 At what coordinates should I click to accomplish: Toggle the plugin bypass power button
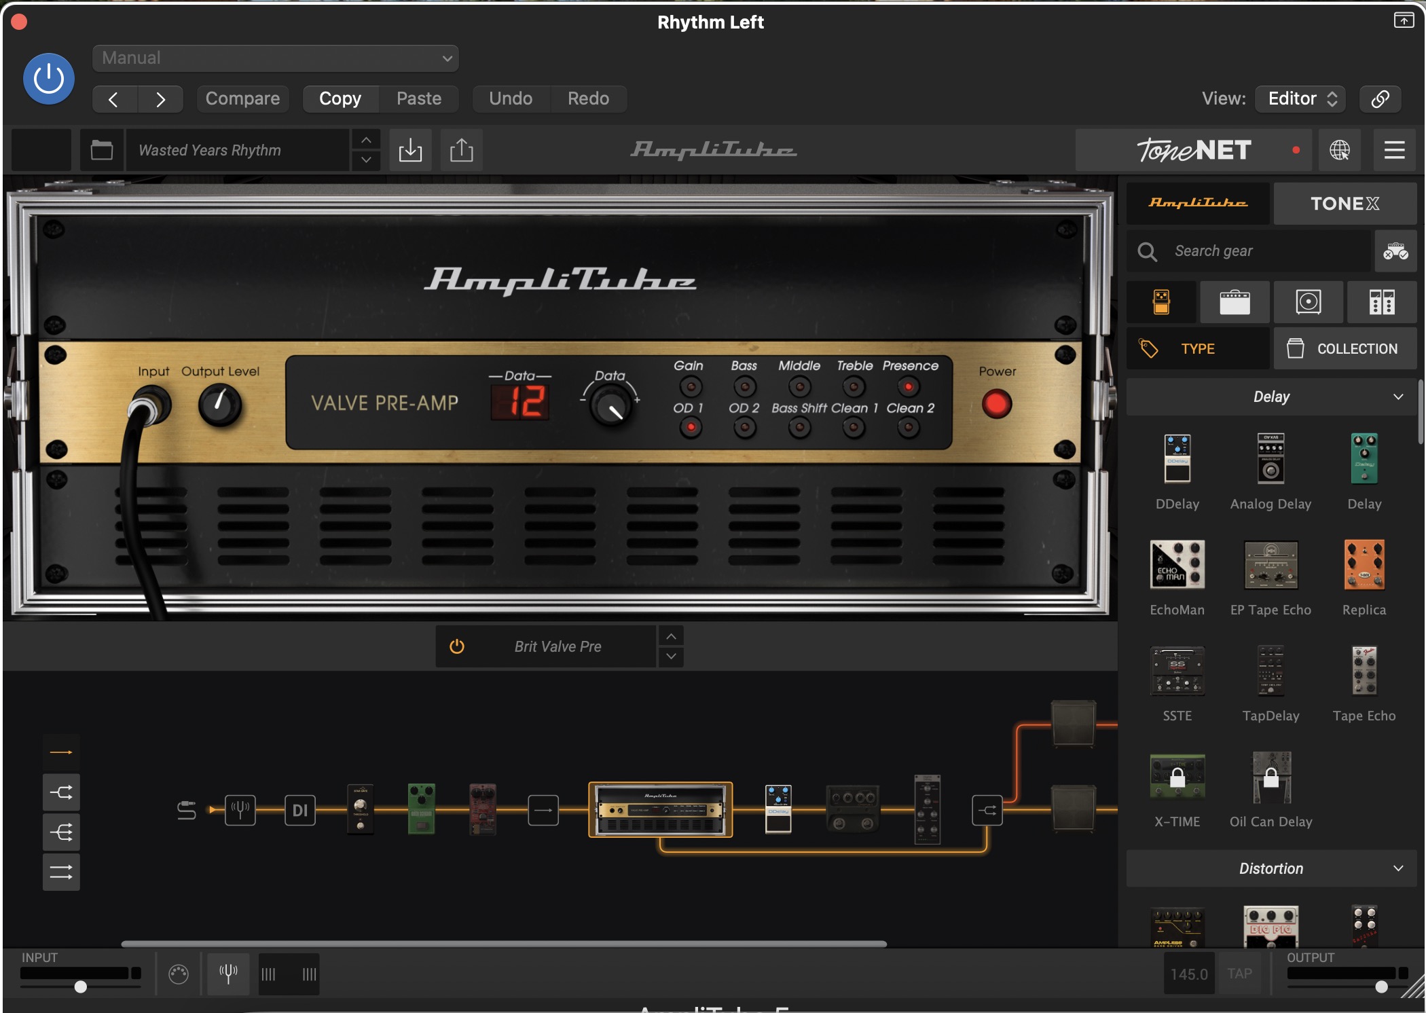pyautogui.click(x=49, y=79)
